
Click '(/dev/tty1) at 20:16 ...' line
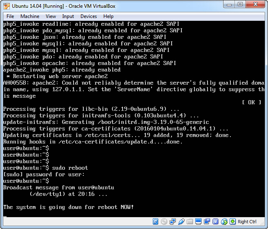tap(68, 194)
